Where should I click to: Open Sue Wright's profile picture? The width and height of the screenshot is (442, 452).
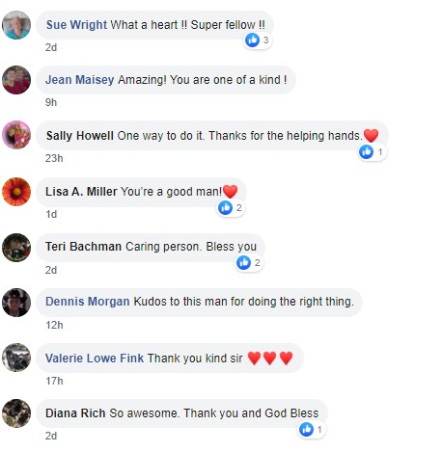(16, 25)
